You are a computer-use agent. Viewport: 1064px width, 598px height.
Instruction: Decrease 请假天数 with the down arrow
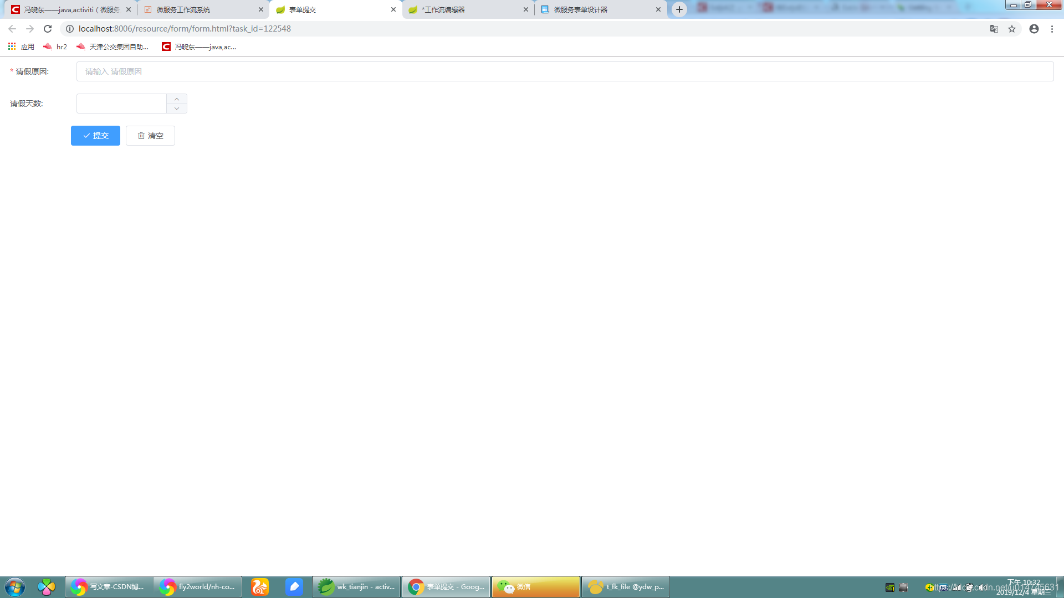tap(177, 109)
